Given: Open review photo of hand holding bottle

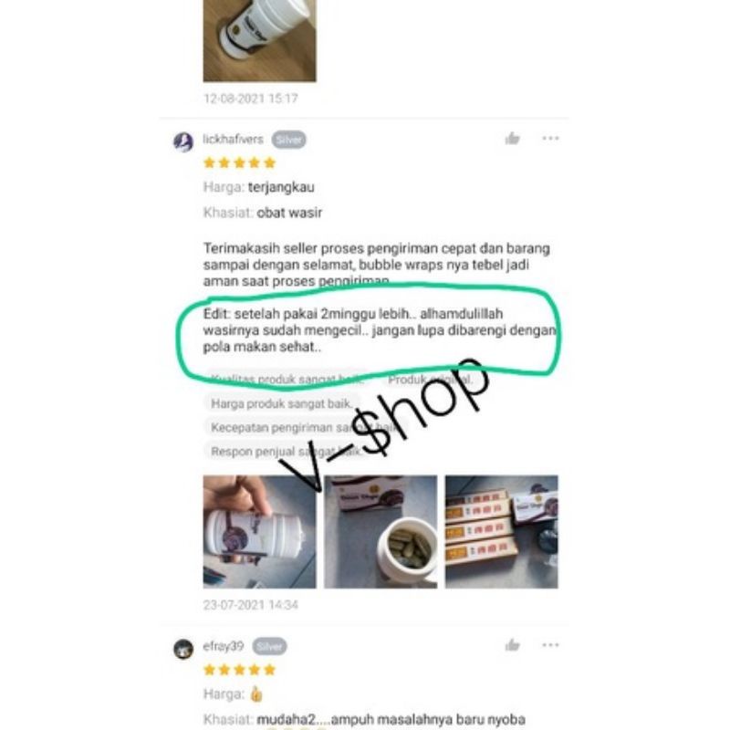Looking at the screenshot, I should tap(260, 532).
